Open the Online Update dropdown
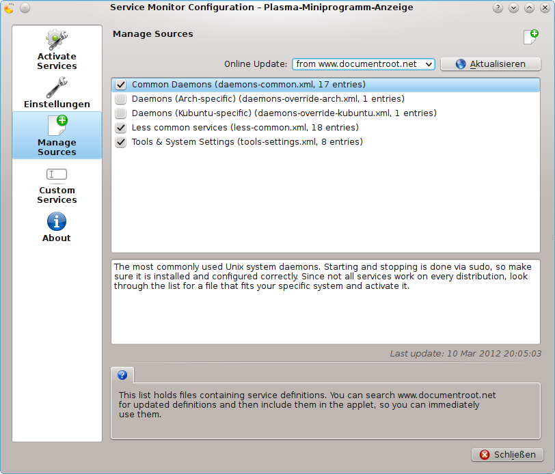Screen dimensions: 555x474 (428, 64)
